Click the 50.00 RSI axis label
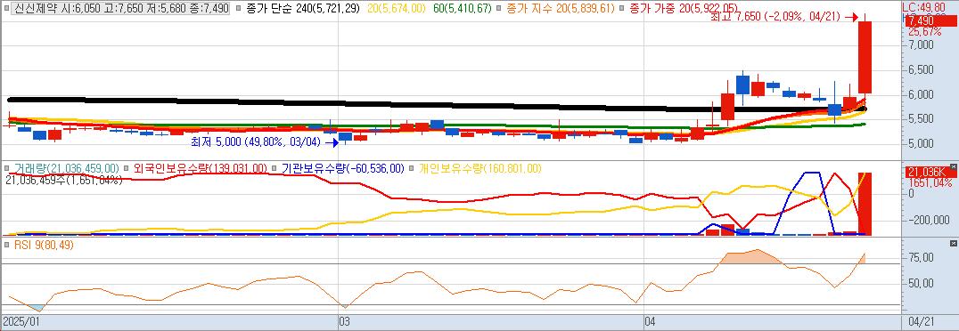Image resolution: width=959 pixels, height=331 pixels. coord(921,283)
